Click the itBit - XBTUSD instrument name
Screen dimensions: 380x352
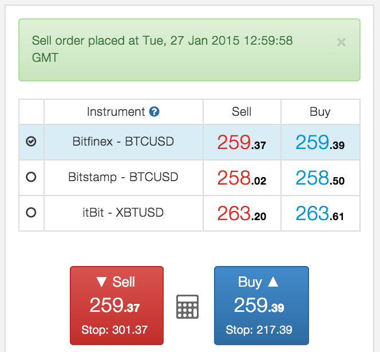(x=123, y=213)
